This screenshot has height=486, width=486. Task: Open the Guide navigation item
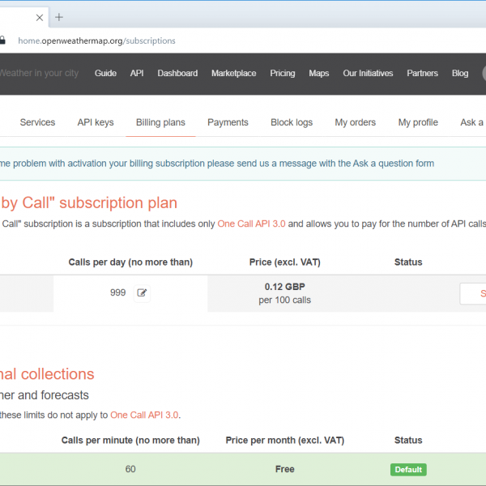click(x=105, y=73)
